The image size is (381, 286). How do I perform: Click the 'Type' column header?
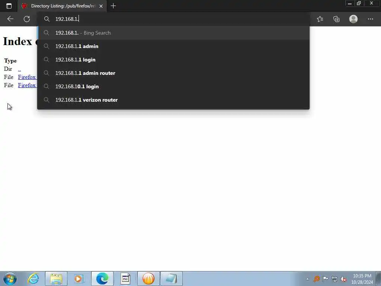[10, 61]
